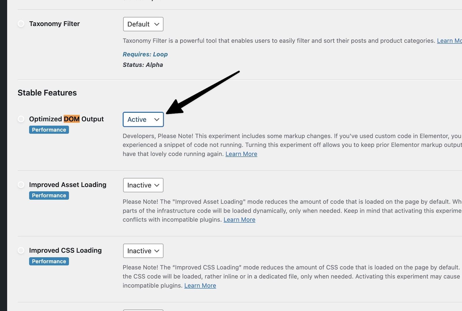Open the Optimized DOM Output Active dropdown

pyautogui.click(x=143, y=120)
